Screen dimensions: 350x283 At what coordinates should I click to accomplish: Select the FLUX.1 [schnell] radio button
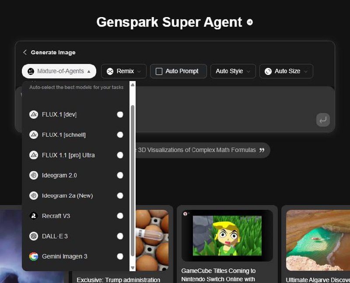point(120,135)
